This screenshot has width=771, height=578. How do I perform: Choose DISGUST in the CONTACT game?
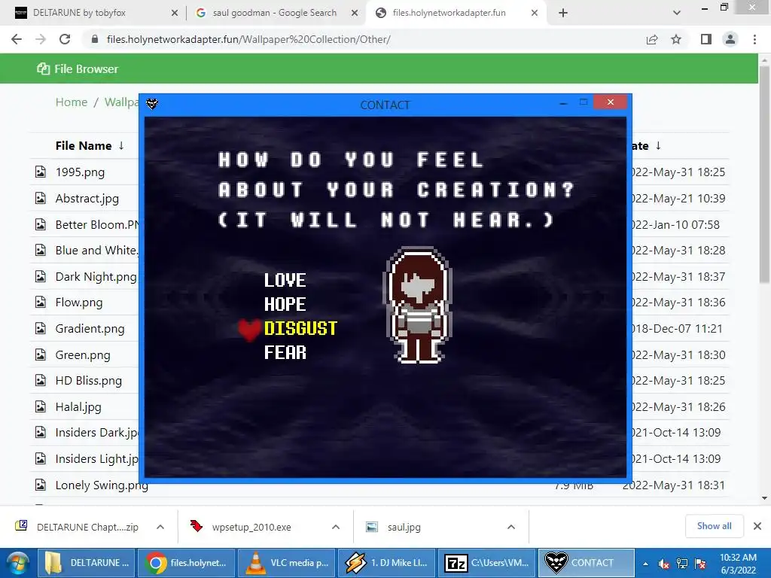[x=300, y=328]
